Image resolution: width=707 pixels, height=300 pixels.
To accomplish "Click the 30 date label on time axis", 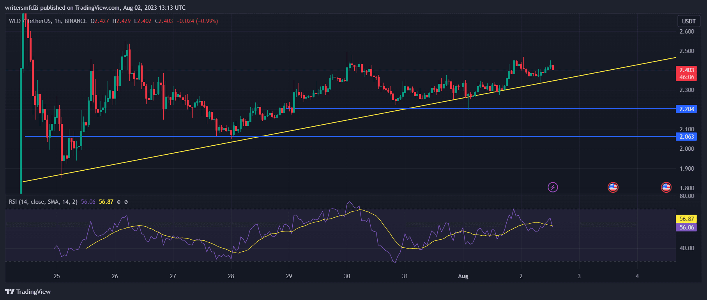I will point(347,276).
